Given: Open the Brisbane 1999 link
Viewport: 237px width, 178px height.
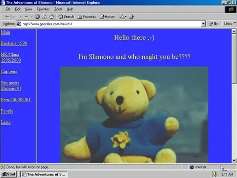Looking at the screenshot, I should click(14, 44).
